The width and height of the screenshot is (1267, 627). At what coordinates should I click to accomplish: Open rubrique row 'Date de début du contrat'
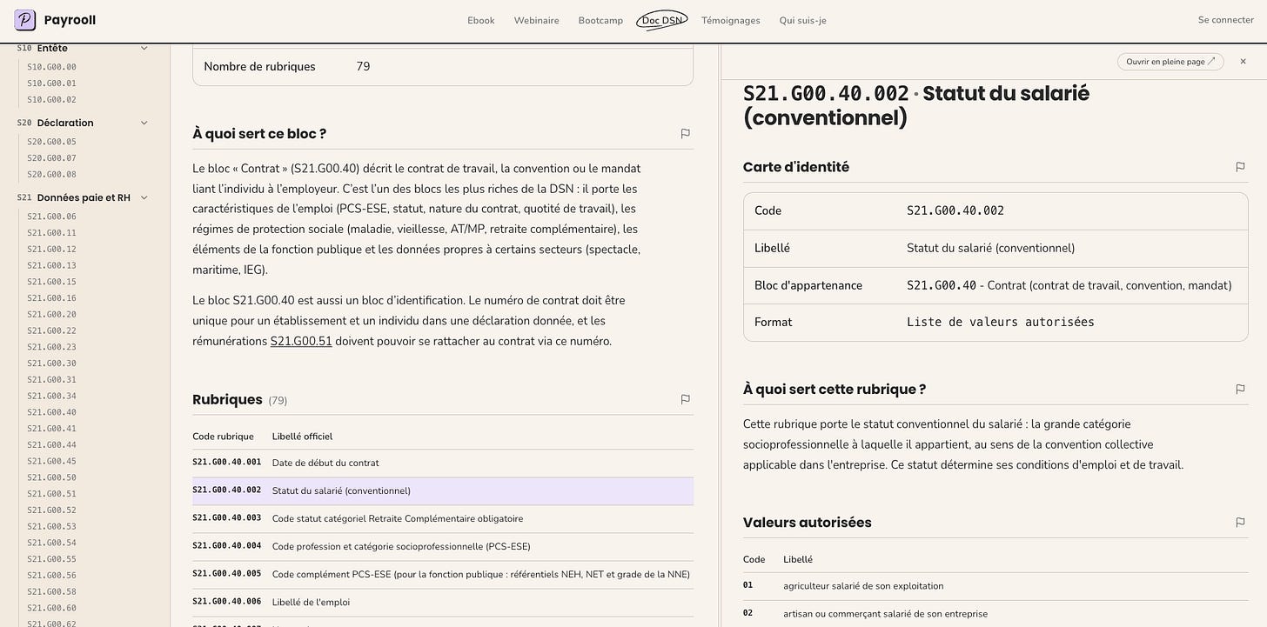click(443, 464)
